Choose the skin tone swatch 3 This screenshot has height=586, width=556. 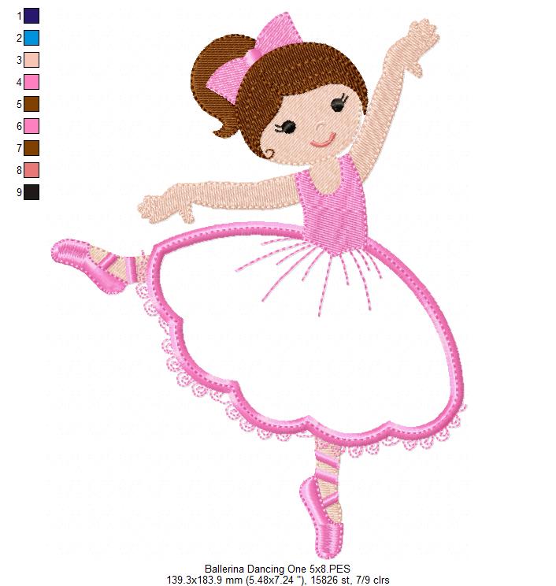(31, 59)
